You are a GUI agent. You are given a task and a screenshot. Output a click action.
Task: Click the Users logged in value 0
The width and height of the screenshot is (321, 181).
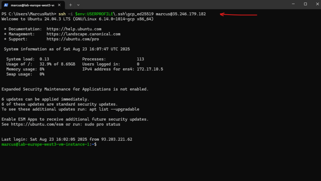[x=138, y=64]
